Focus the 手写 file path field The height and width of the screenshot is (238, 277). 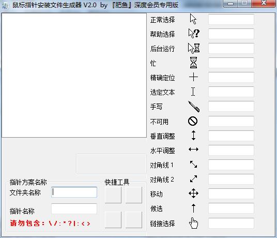point(231,106)
